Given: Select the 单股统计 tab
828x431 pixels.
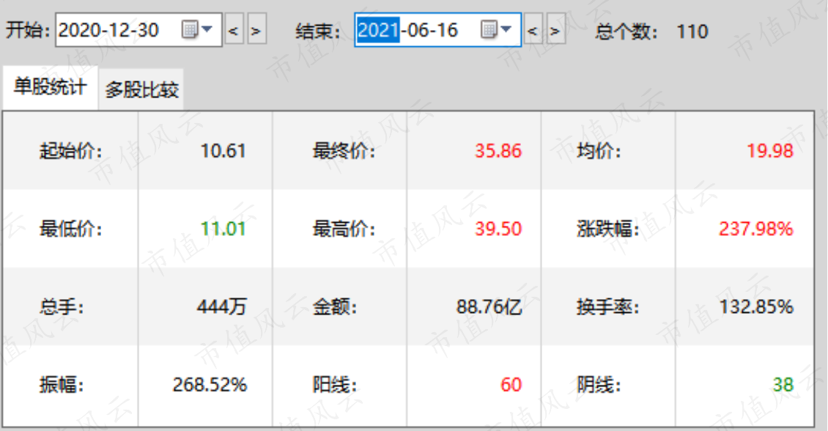Looking at the screenshot, I should coord(50,87).
